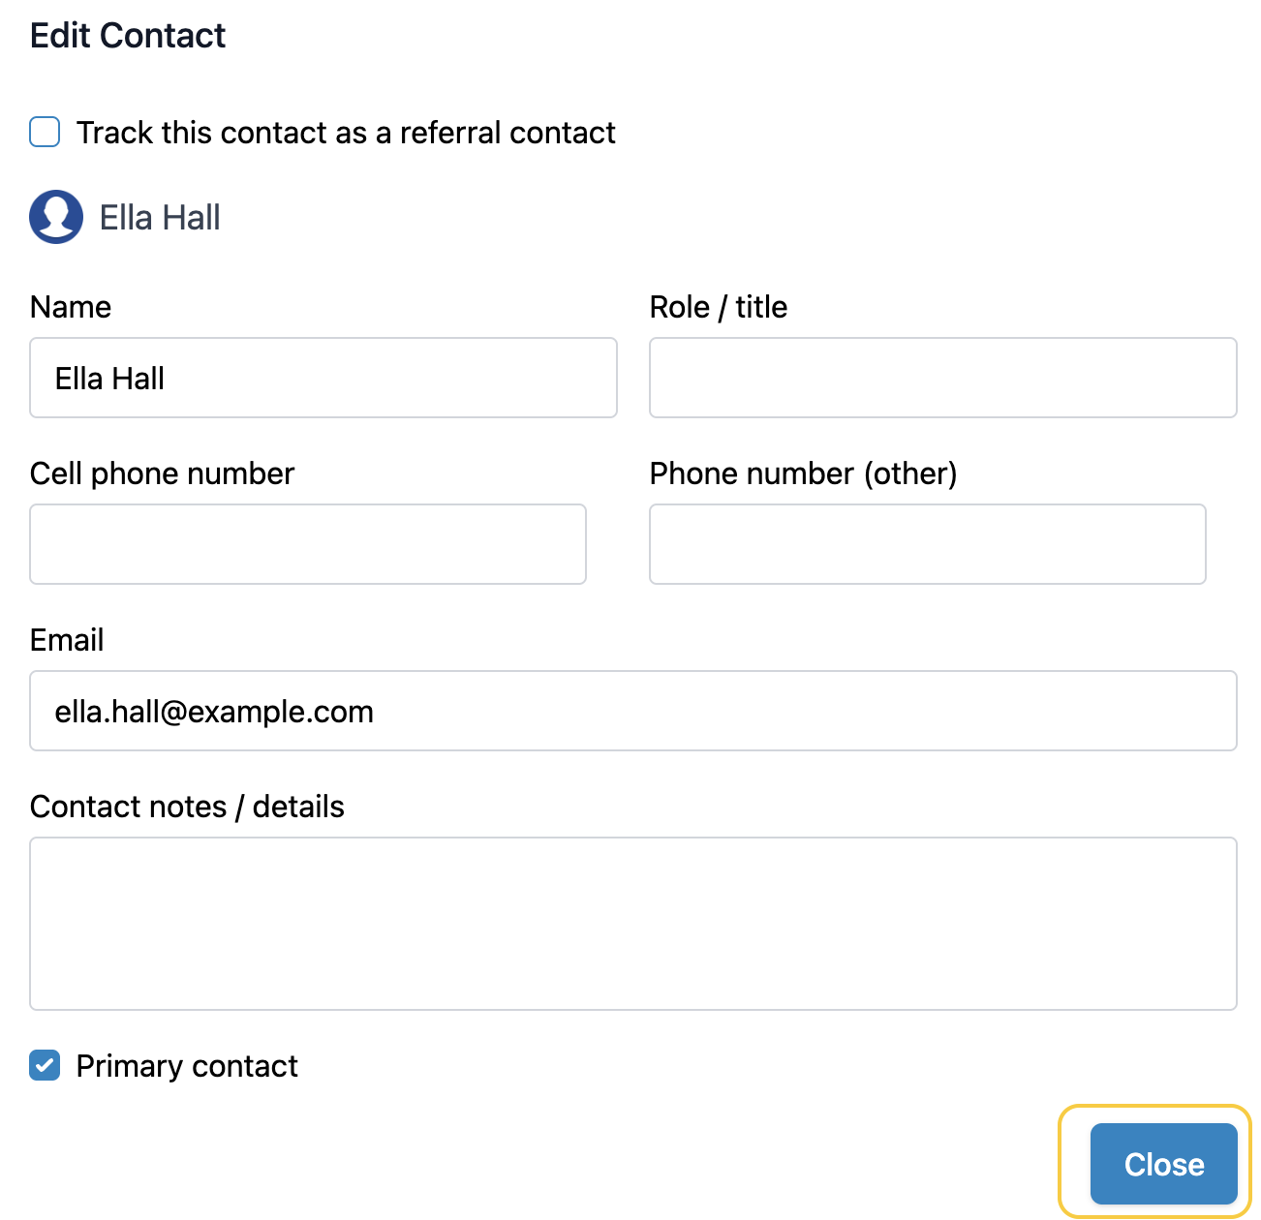
Task: Click the Name field label
Action: click(71, 307)
